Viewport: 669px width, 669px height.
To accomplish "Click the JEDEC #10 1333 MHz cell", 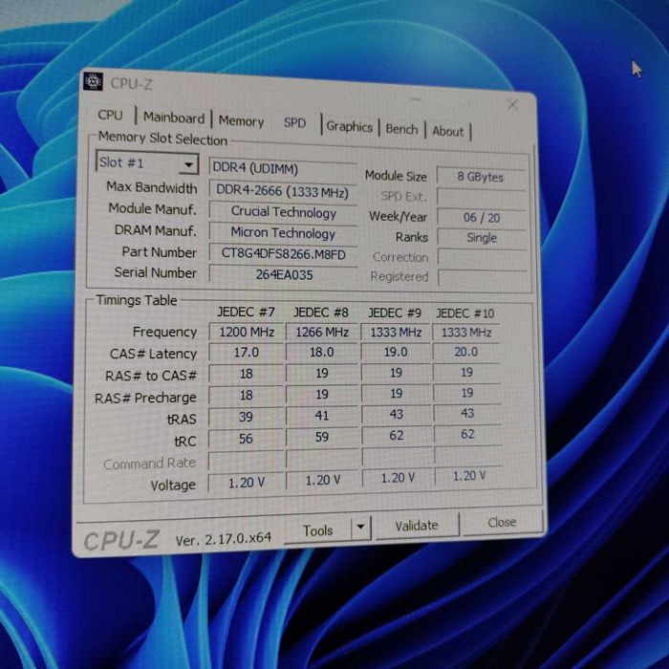I will [x=466, y=332].
